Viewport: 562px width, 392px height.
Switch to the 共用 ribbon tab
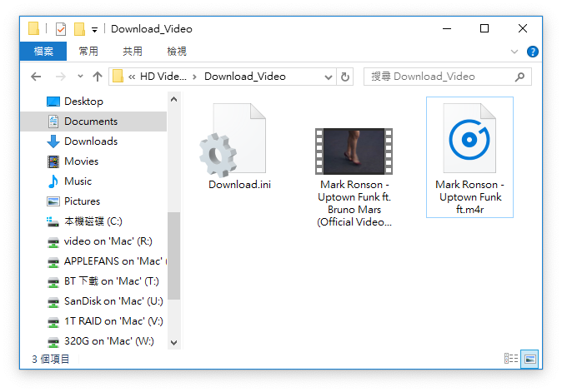click(x=133, y=51)
